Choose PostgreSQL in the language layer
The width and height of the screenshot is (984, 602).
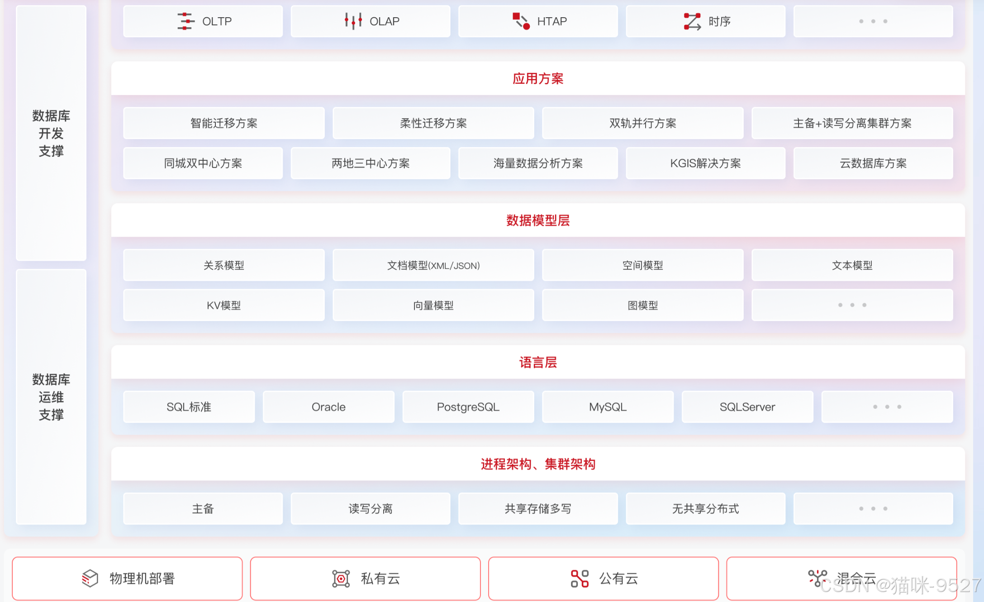coord(468,407)
